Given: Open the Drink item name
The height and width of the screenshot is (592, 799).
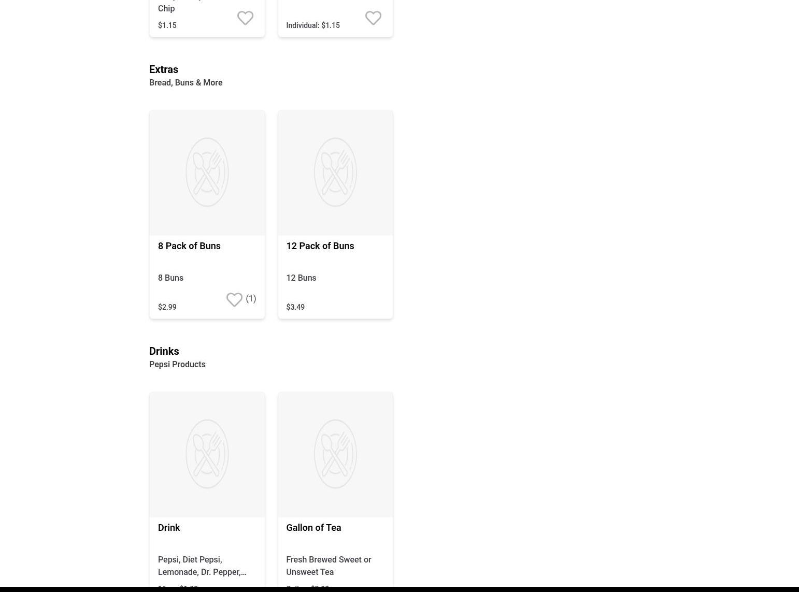Looking at the screenshot, I should 169,528.
